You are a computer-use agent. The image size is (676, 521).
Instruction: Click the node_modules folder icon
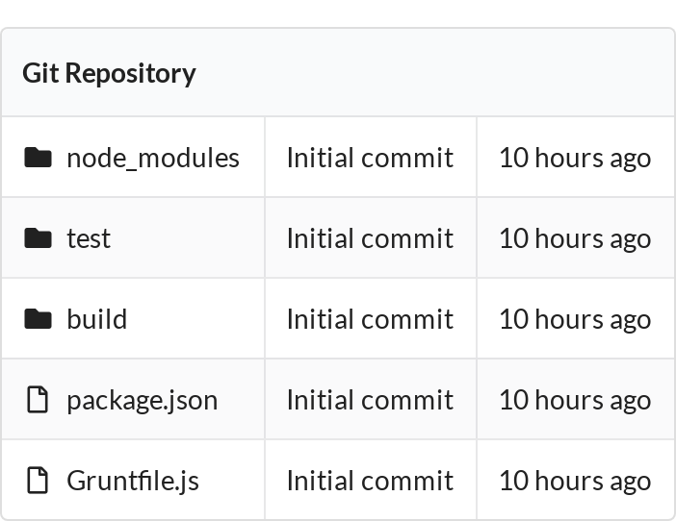38,157
